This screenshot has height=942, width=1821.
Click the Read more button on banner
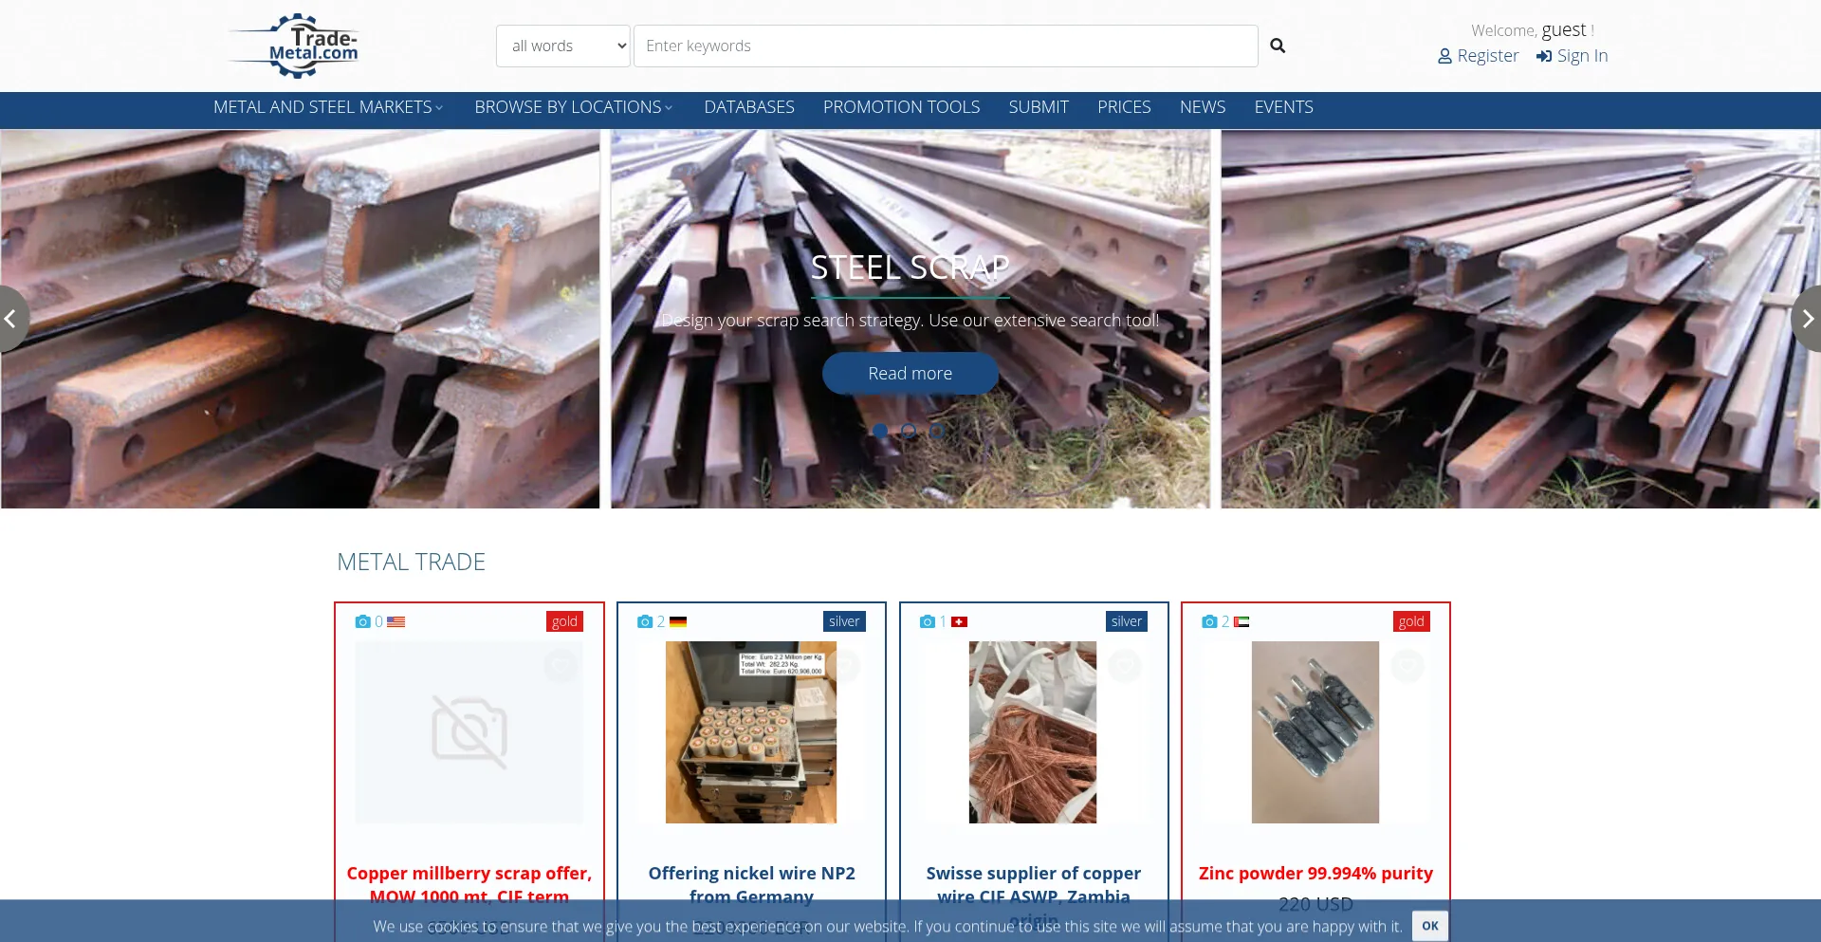click(910, 374)
